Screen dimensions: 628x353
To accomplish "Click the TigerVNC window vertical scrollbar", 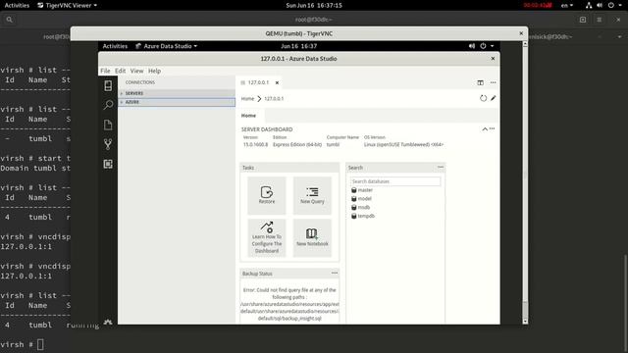I will click(x=525, y=182).
